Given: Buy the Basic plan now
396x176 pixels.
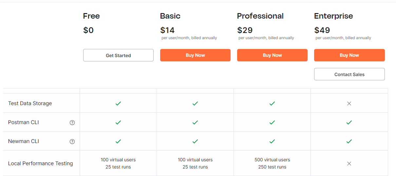Looking at the screenshot, I should click(x=195, y=55).
